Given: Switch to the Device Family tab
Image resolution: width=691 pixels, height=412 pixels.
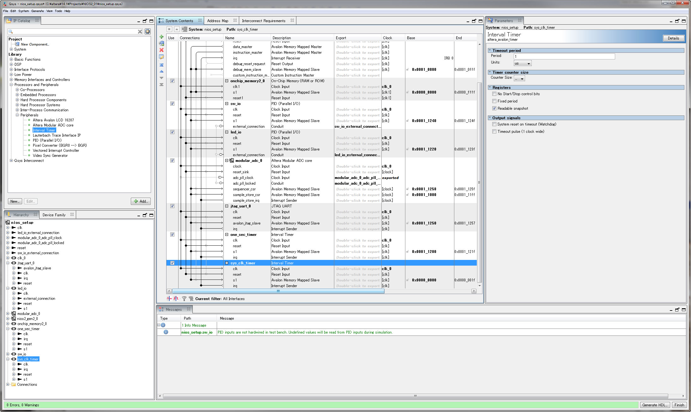Looking at the screenshot, I should (x=54, y=215).
